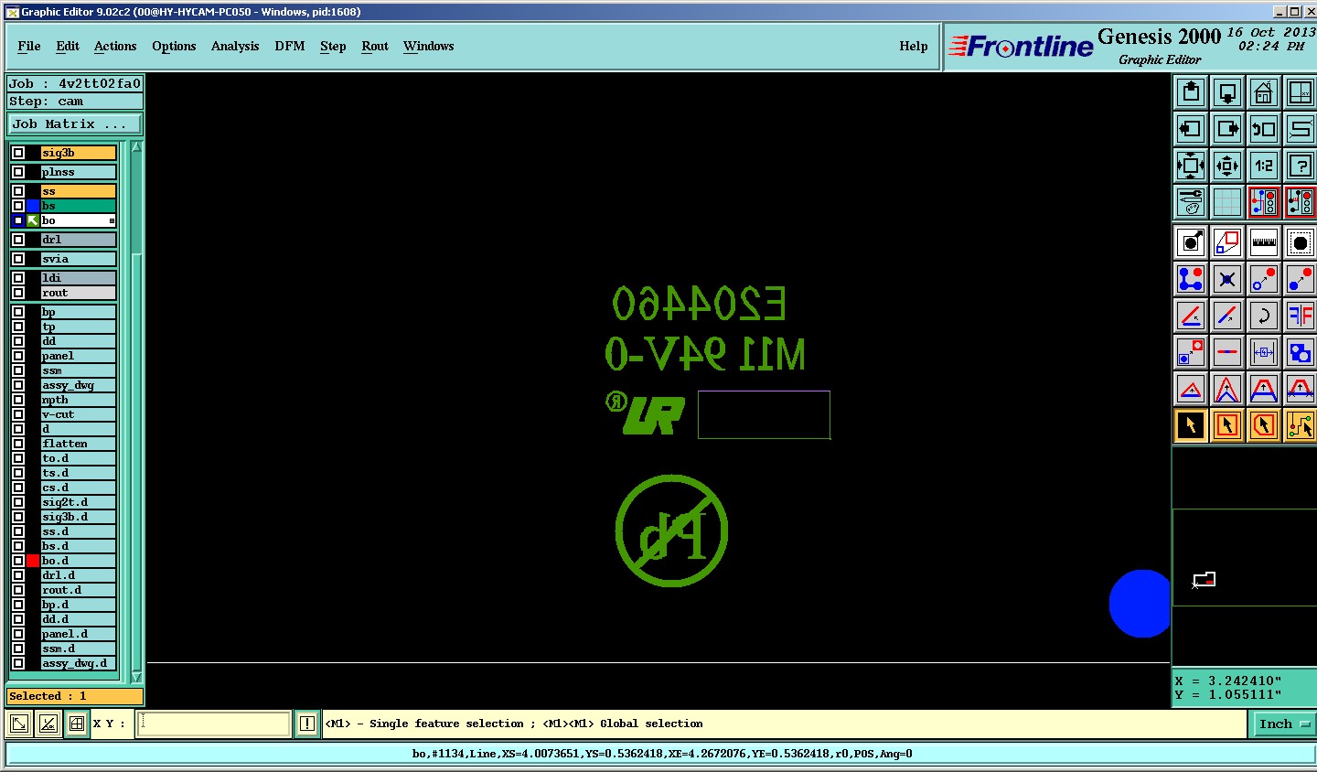Select the net selection pointer tool
This screenshot has width=1317, height=772.
1301,425
